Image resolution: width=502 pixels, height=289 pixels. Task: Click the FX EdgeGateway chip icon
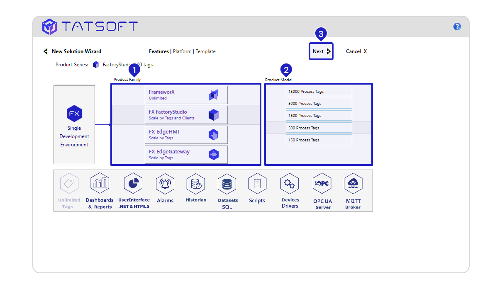[214, 155]
